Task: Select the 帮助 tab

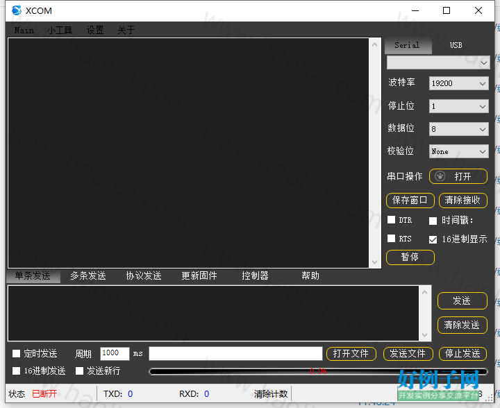Action: (310, 276)
